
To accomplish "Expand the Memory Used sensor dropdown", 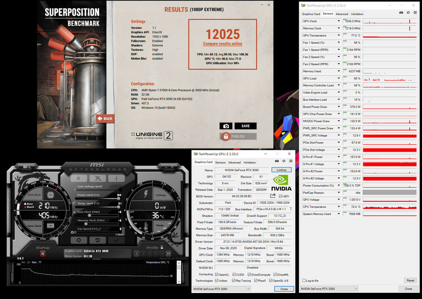I will (x=339, y=71).
